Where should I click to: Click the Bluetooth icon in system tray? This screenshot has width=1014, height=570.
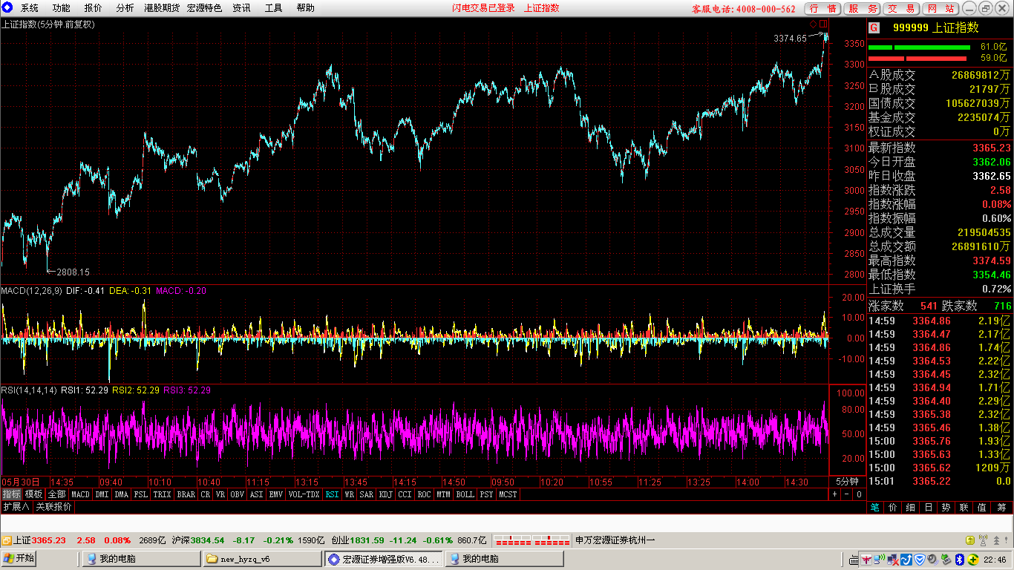tap(958, 559)
